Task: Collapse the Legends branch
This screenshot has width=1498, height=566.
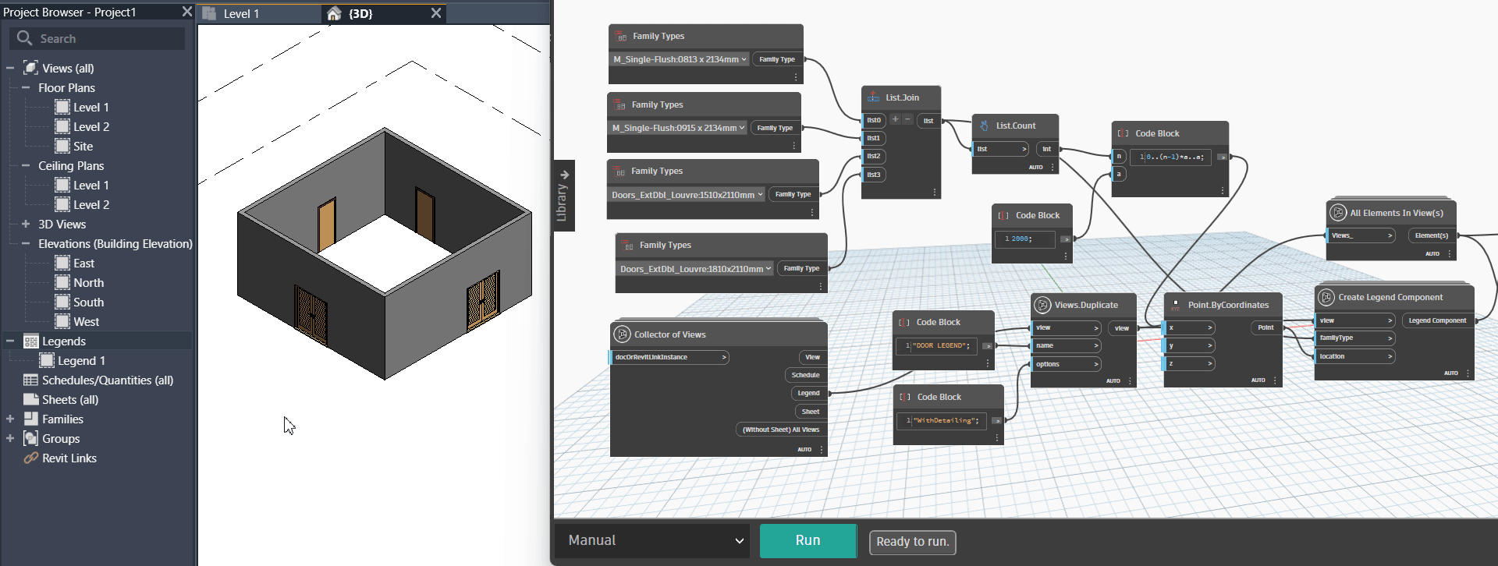Action: [10, 341]
